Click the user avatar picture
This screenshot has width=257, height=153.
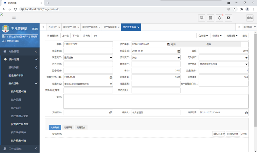pyautogui.click(x=5, y=29)
